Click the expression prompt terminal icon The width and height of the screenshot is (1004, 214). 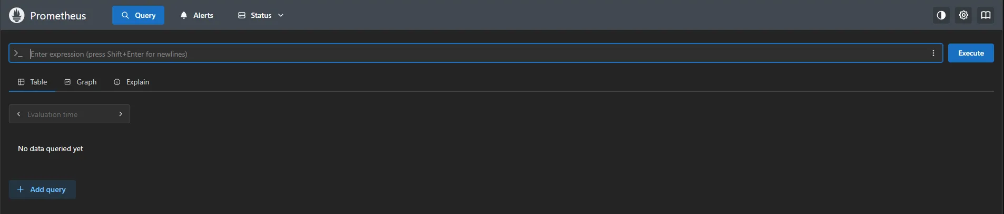click(18, 53)
